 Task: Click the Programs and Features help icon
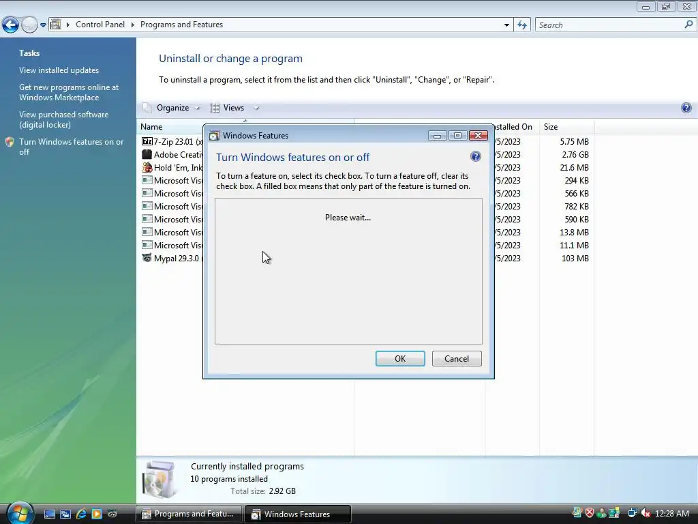[x=686, y=108]
